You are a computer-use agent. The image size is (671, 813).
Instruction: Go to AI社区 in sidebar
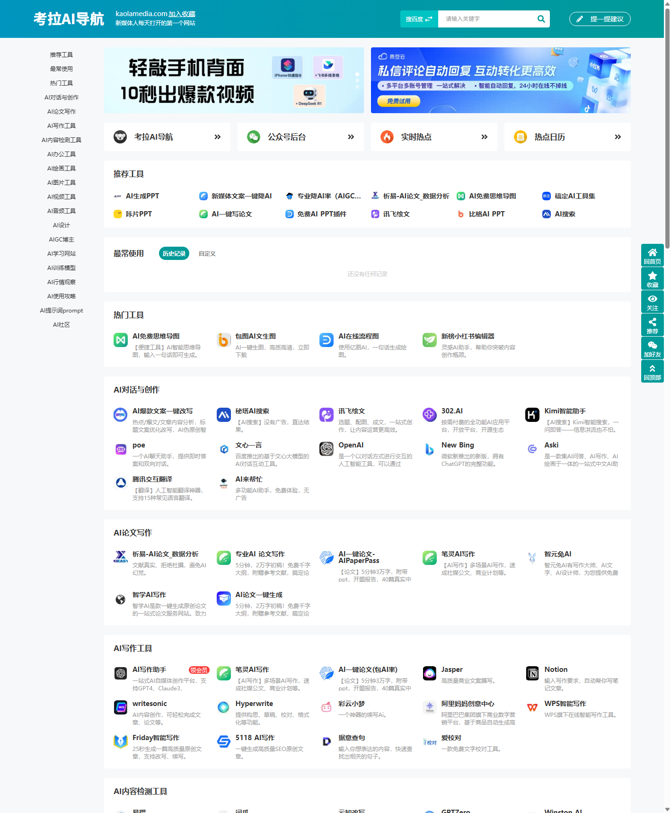62,325
